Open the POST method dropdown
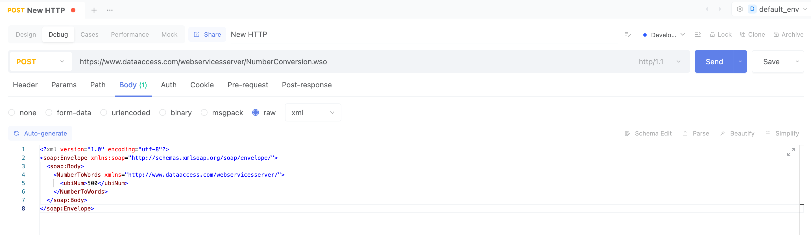The image size is (811, 235). [41, 62]
